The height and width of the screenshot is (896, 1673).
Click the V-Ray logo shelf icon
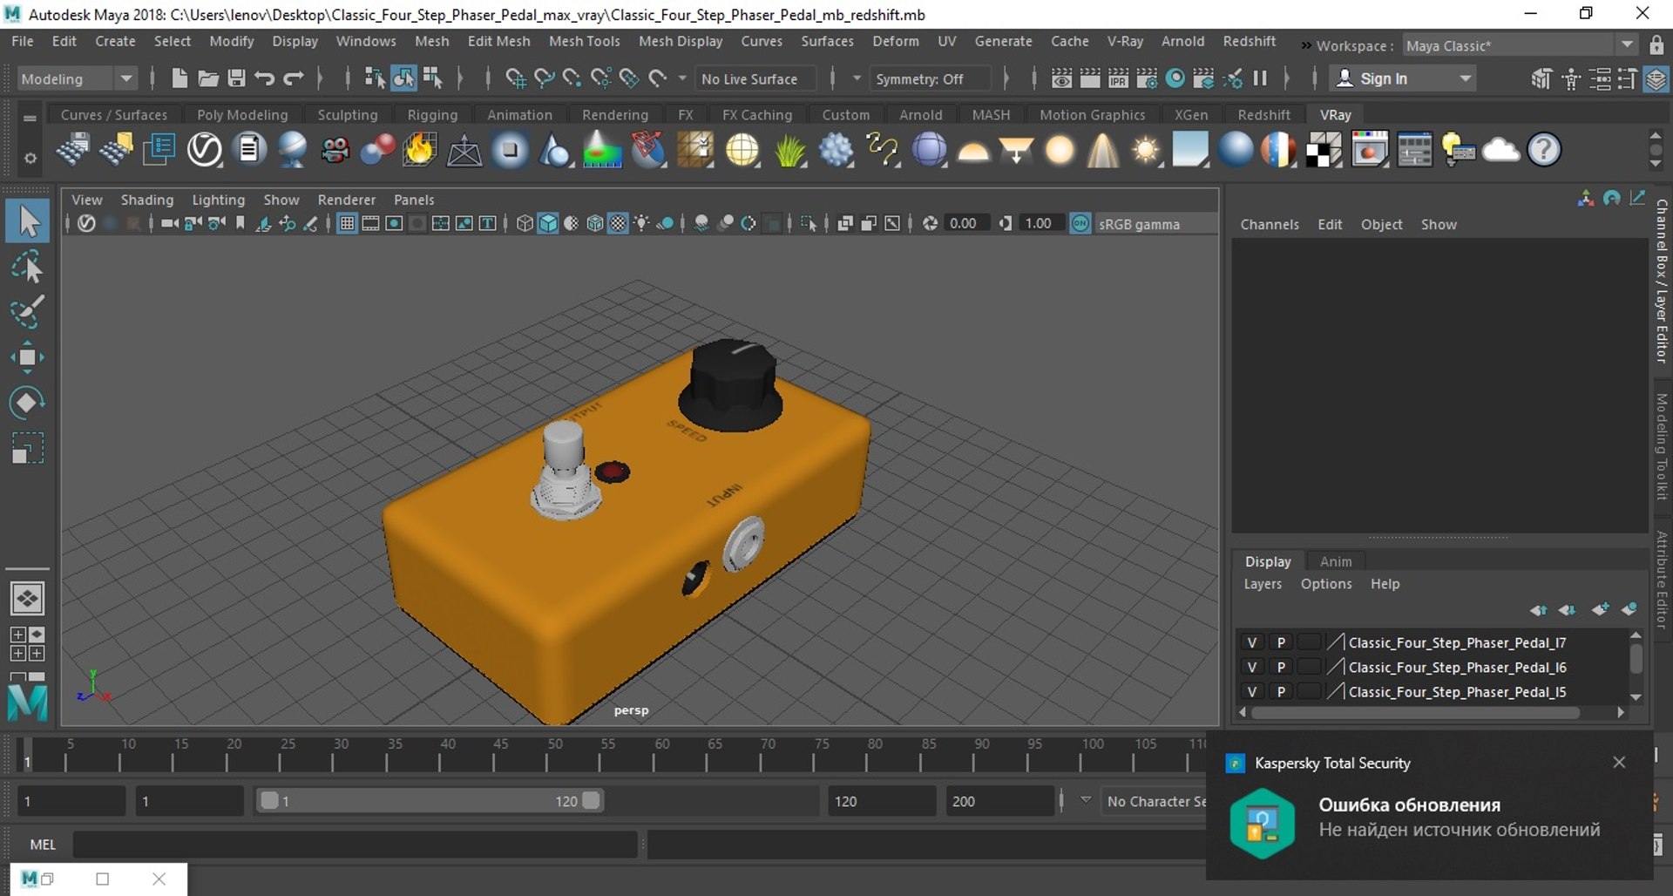[205, 150]
